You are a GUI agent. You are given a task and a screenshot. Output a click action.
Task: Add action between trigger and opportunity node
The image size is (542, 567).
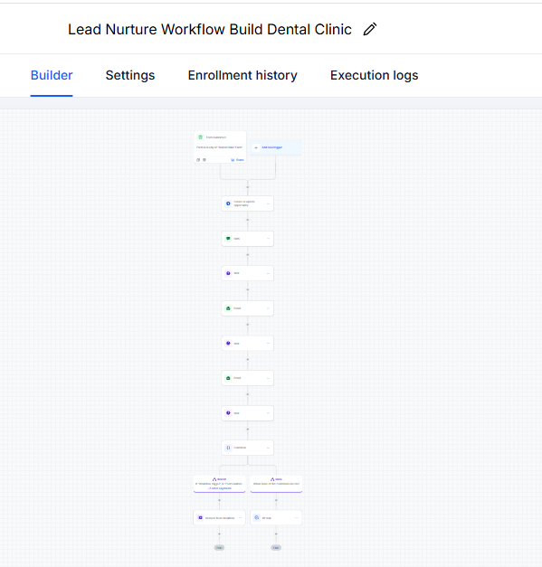(248, 187)
